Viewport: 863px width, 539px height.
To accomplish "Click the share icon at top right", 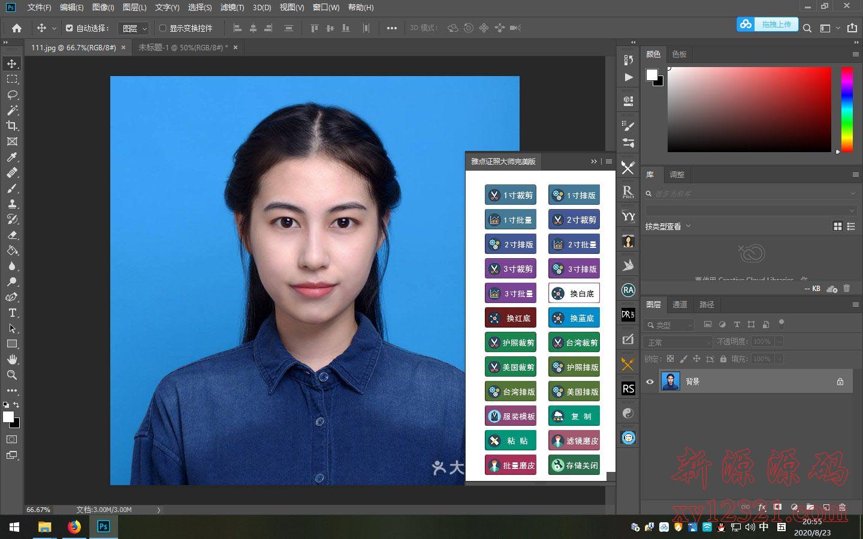I will pyautogui.click(x=852, y=28).
